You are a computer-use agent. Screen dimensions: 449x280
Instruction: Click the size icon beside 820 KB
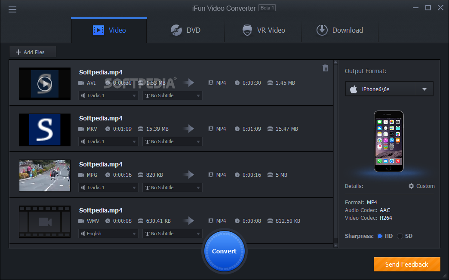coord(141,175)
